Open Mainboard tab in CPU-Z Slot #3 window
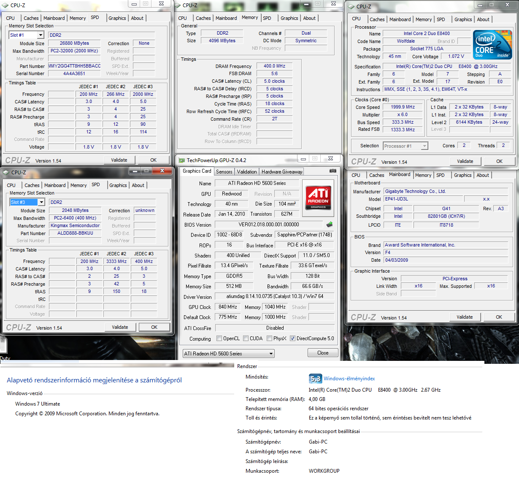The height and width of the screenshot is (482, 519). tap(55, 185)
